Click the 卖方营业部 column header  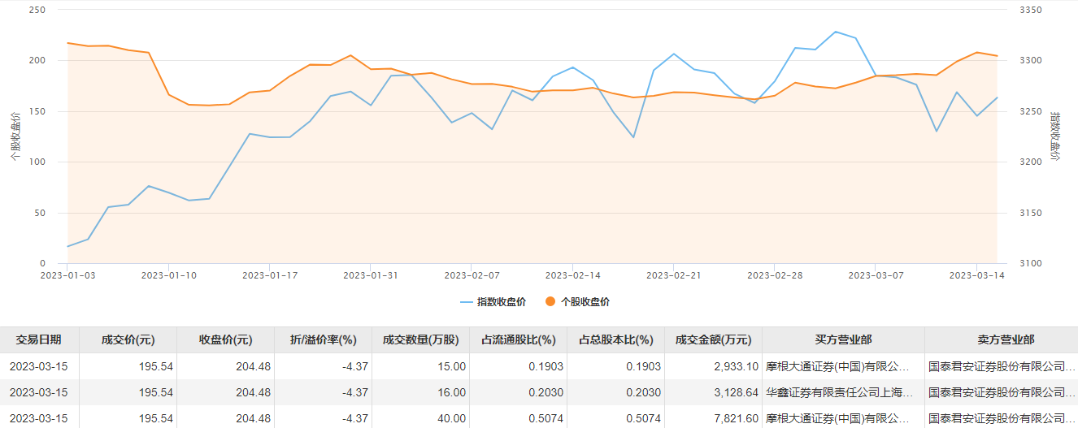point(1006,340)
